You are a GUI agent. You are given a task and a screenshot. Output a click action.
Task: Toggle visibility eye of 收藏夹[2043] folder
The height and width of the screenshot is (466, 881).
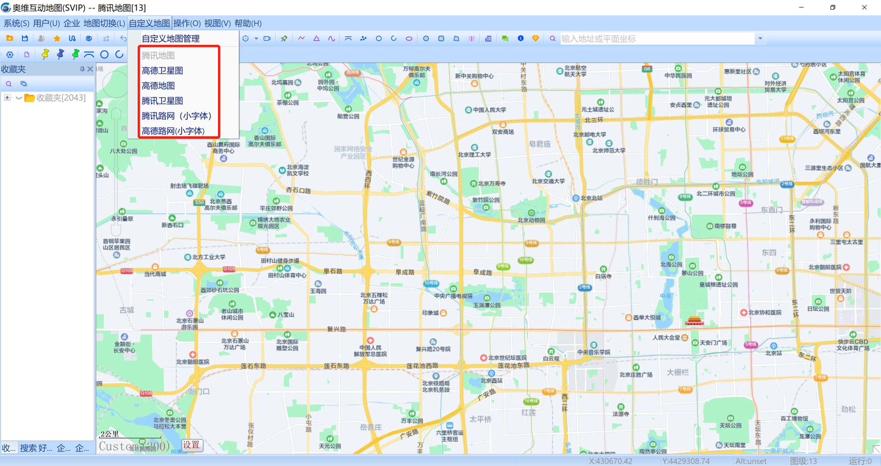(x=19, y=98)
